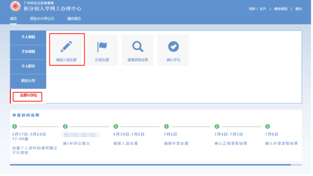This screenshot has width=313, height=176.
Task: Click the education bureau logo emblem
Action: (15, 6)
